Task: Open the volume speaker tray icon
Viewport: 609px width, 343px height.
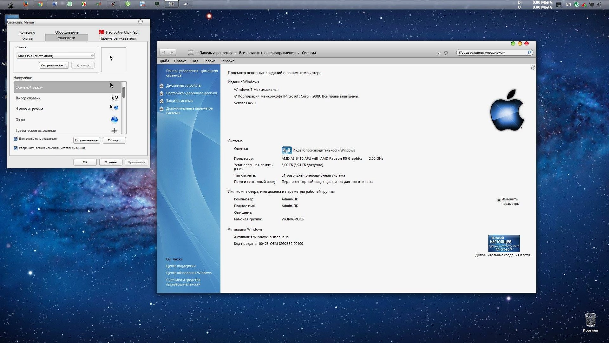Action: click(599, 4)
